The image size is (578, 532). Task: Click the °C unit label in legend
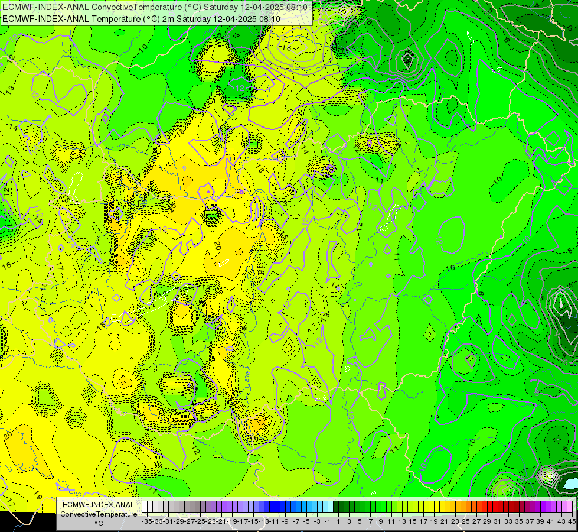tap(99, 524)
